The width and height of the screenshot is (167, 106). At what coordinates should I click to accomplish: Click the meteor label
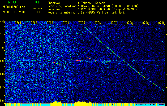pos(38,8)
